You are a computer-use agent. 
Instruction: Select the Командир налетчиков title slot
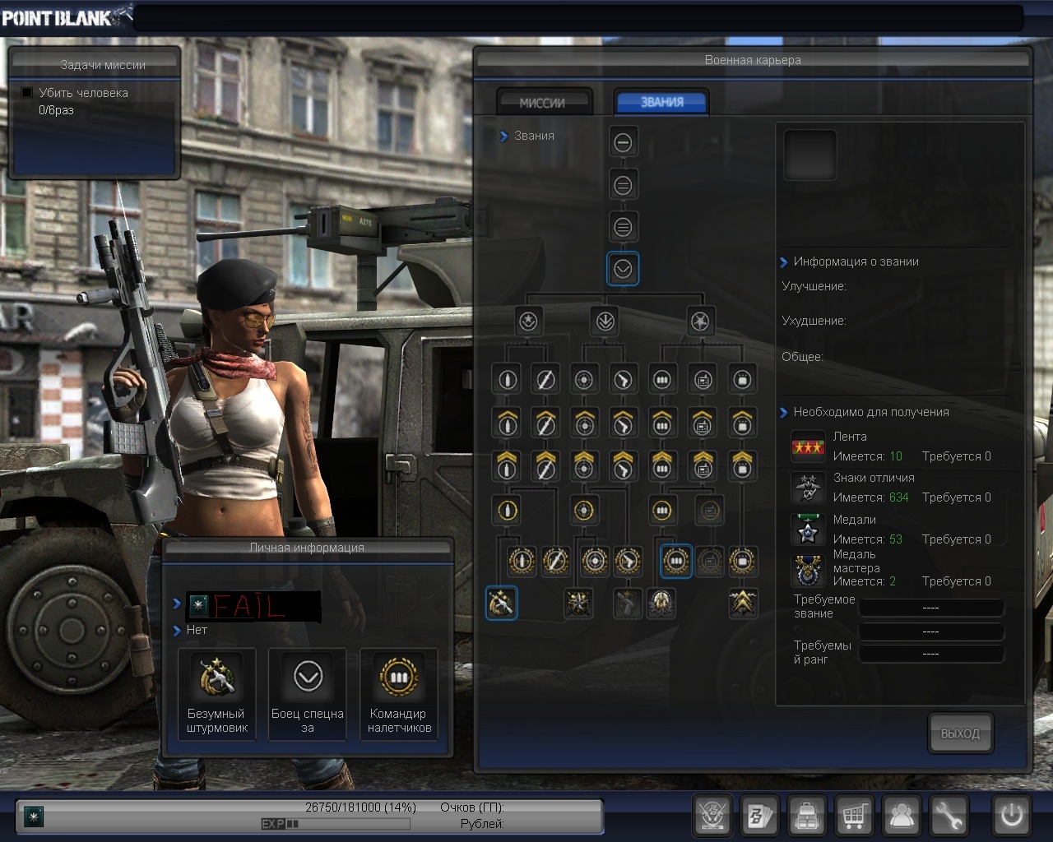[399, 694]
